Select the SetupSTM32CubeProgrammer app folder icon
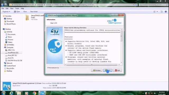The height and width of the screenshot is (95, 169). (27, 17)
